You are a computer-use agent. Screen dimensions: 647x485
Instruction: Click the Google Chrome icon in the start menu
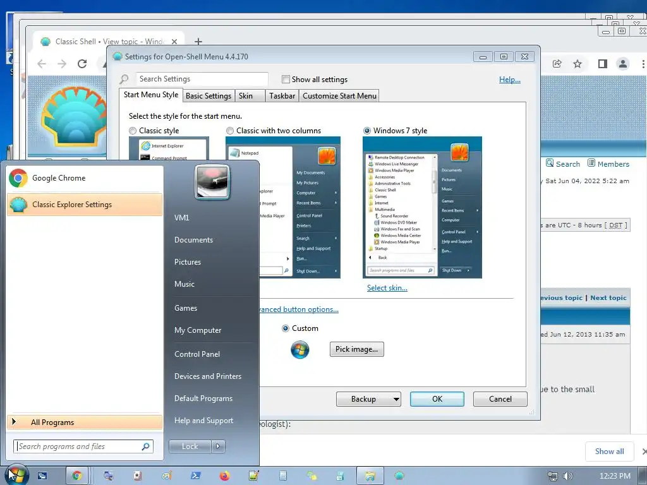pyautogui.click(x=18, y=178)
